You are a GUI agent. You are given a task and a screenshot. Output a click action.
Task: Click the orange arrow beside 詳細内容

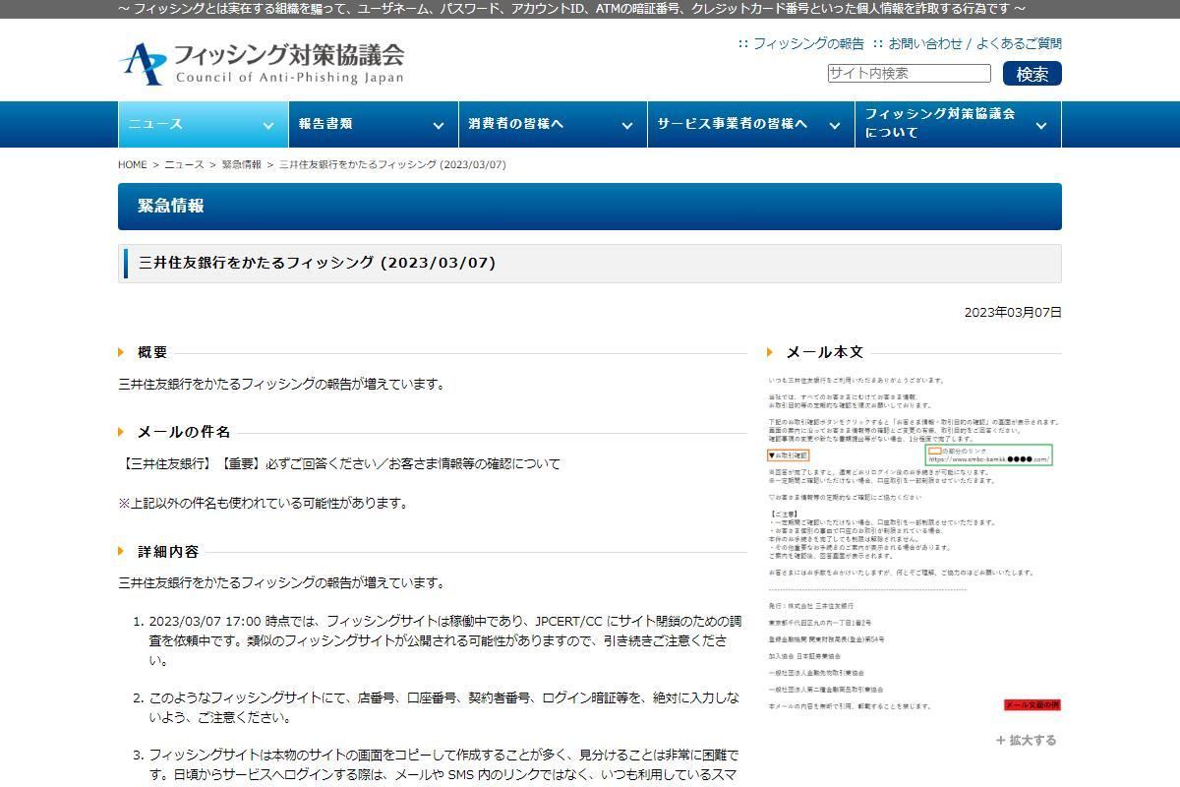(x=122, y=552)
